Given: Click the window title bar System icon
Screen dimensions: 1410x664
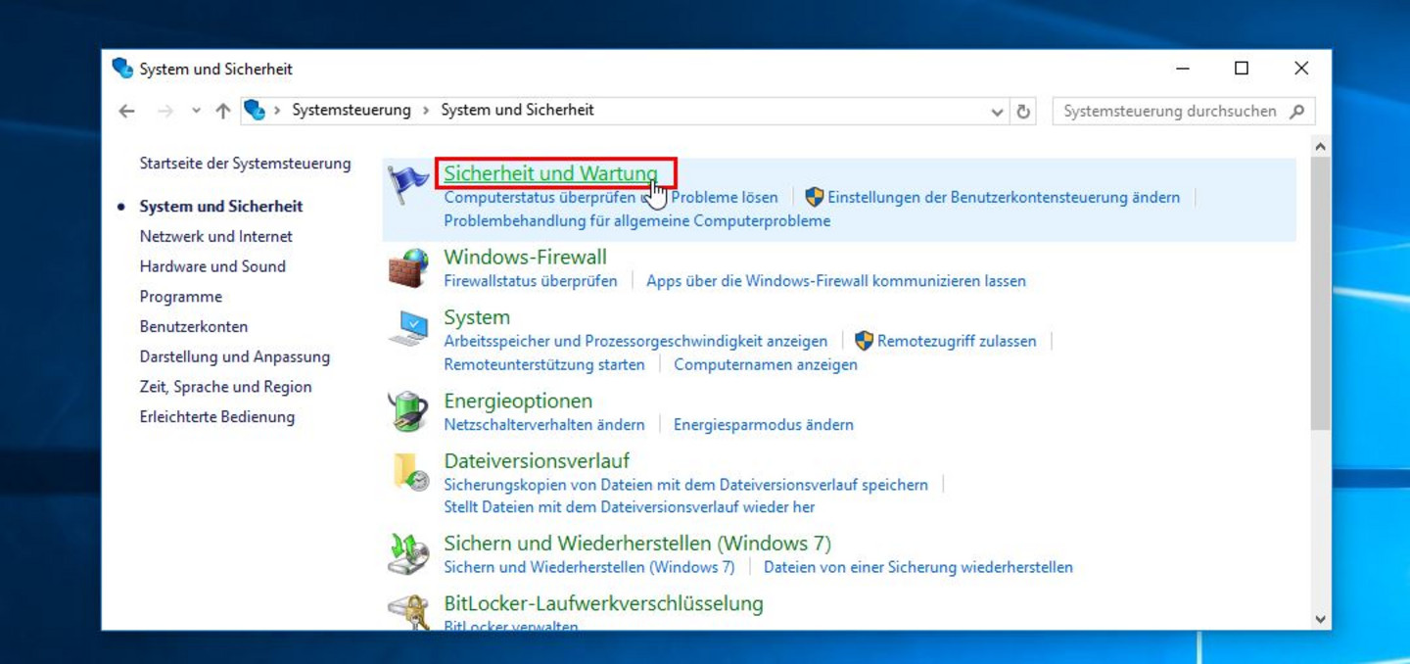Looking at the screenshot, I should tap(122, 69).
